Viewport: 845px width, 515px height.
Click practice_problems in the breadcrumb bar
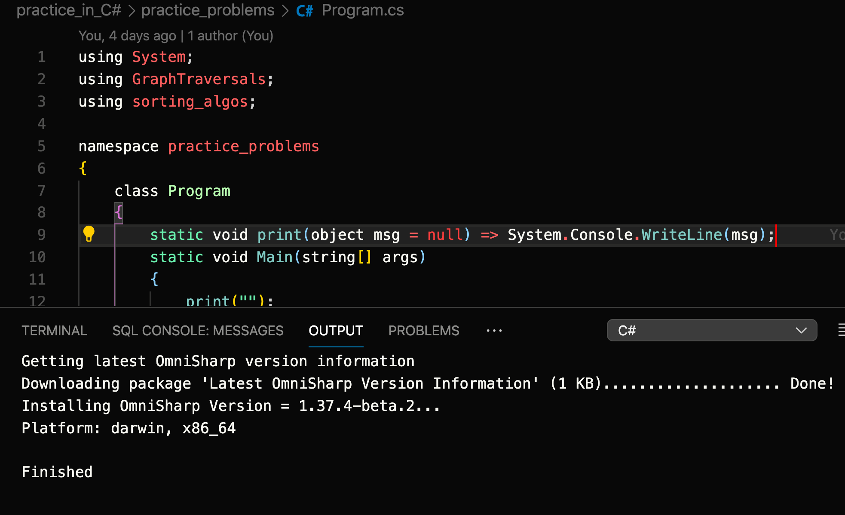click(208, 10)
